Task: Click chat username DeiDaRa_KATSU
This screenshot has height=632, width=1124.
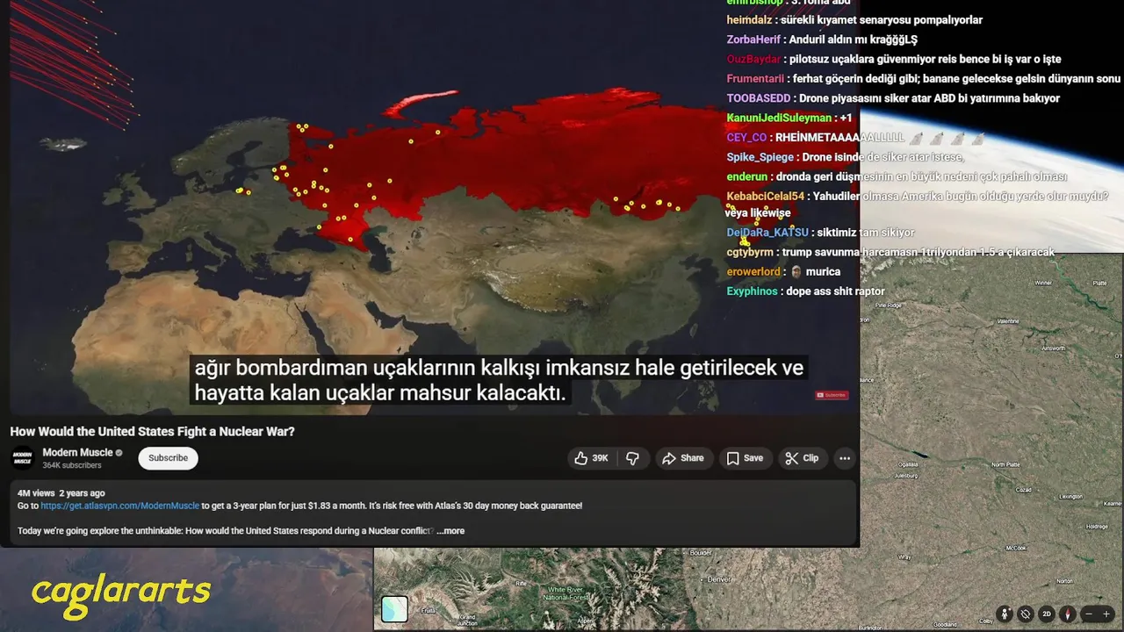Action: tap(767, 233)
